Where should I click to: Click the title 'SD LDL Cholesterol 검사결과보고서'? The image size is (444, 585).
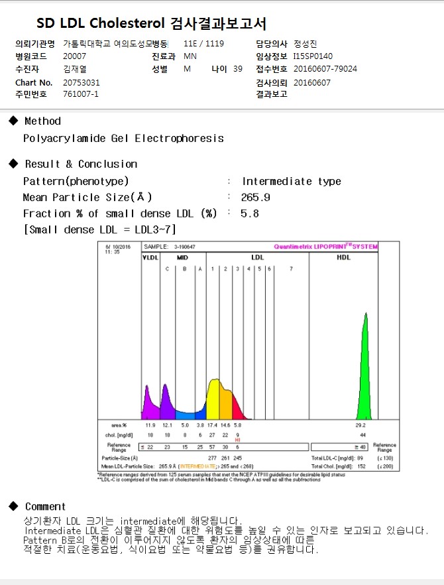tap(151, 23)
